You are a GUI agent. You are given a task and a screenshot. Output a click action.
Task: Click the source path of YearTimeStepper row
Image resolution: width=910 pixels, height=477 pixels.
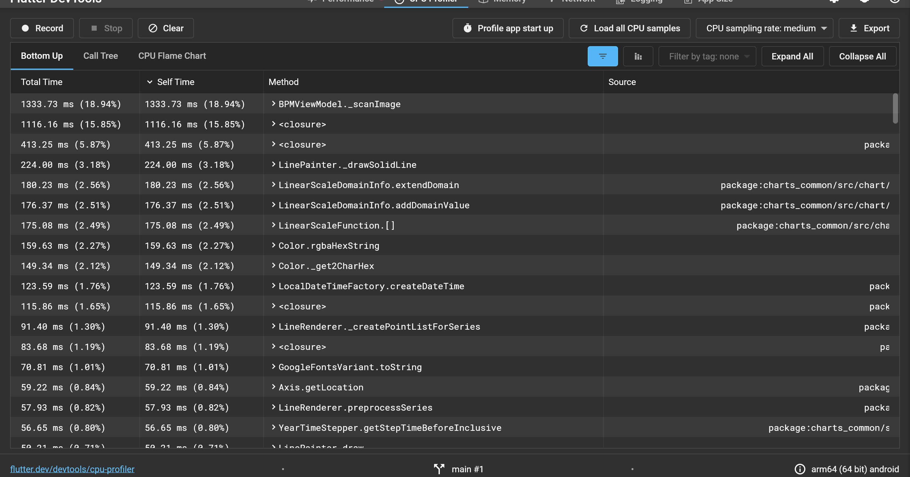[829, 428]
